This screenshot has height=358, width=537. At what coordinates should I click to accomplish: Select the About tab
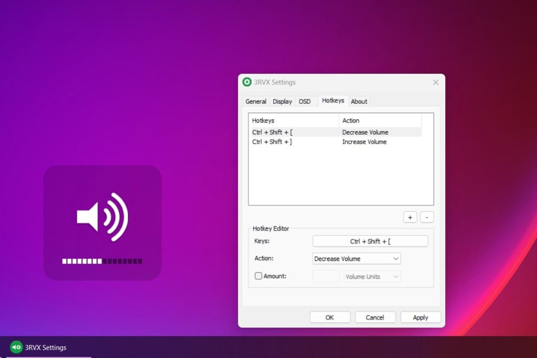[x=359, y=101]
